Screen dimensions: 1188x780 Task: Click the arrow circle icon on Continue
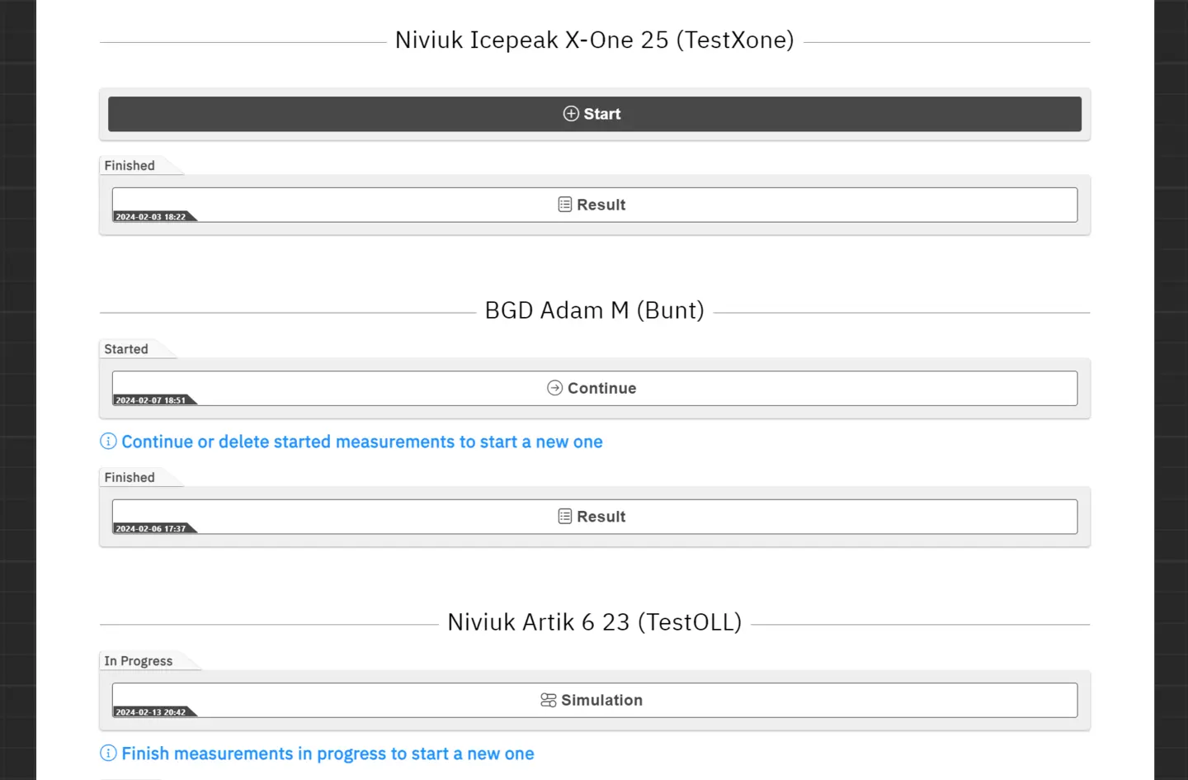pos(555,388)
